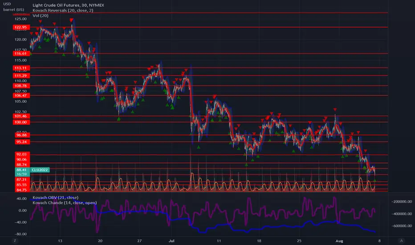Select the 96.88 red price level label
This screenshot has height=245, width=415.
21,135
